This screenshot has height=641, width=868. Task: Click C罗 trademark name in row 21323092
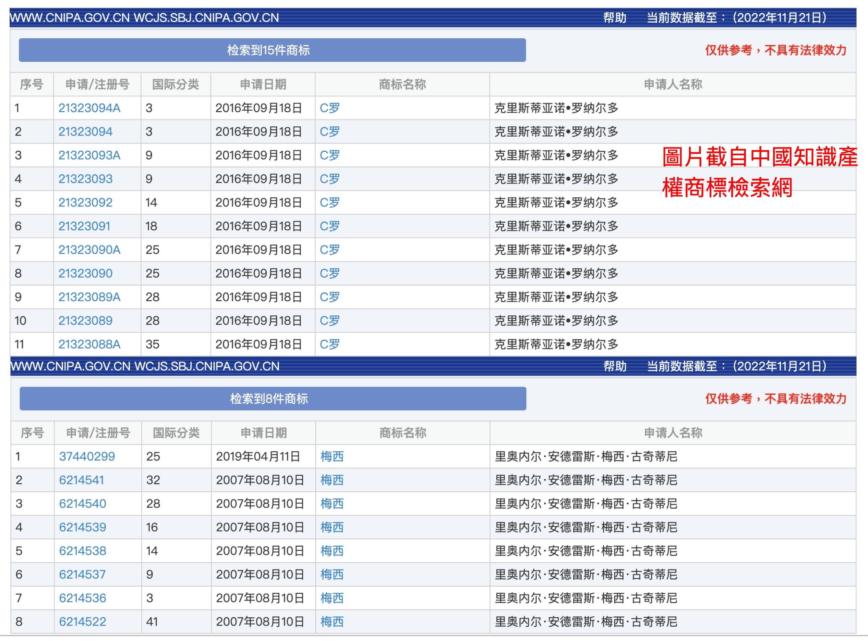tap(330, 203)
